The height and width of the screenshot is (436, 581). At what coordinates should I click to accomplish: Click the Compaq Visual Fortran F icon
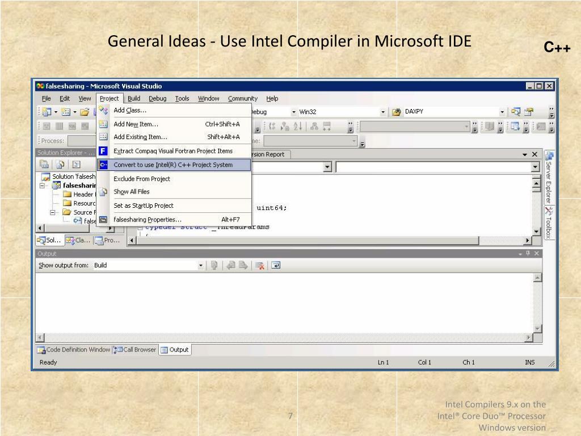click(103, 151)
